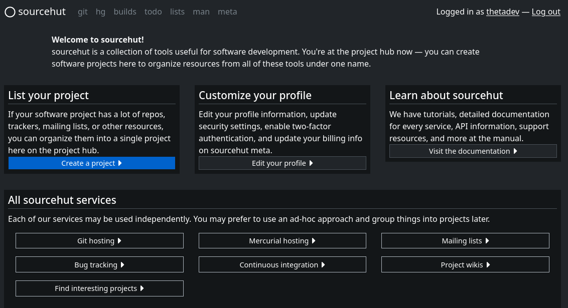The image size is (568, 308).
Task: Go to the hg navigation tab
Action: click(100, 12)
